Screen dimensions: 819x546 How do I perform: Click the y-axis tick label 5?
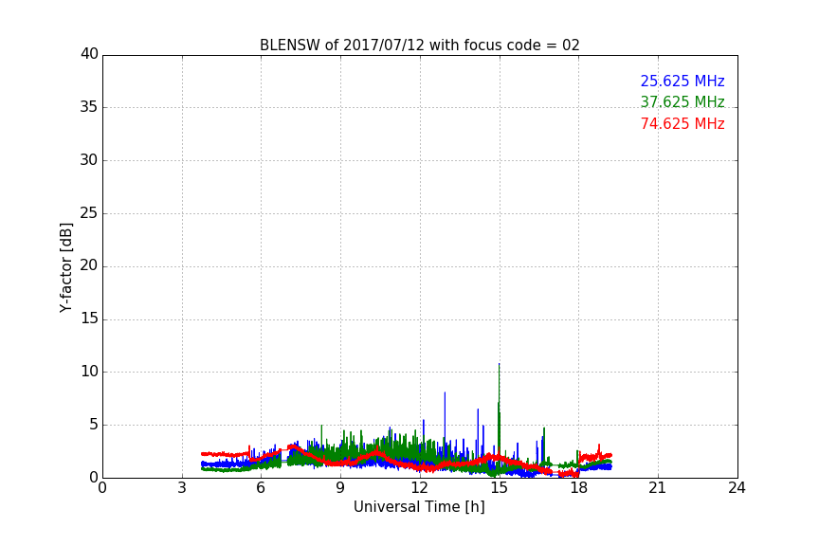(x=94, y=425)
